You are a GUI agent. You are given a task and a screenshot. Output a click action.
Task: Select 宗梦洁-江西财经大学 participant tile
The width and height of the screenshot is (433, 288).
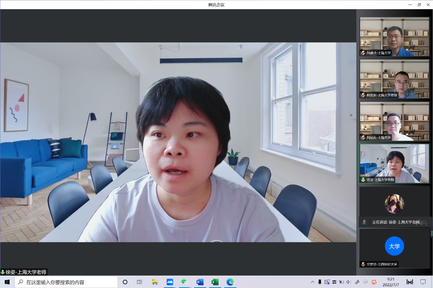pyautogui.click(x=395, y=248)
